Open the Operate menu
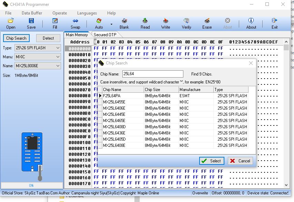294x202 pixels. (x=60, y=13)
